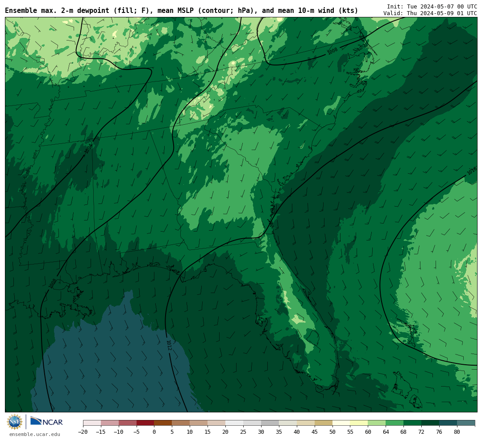Click the 1004 contour label on the map
This screenshot has height=440, width=482.
click(88, 148)
